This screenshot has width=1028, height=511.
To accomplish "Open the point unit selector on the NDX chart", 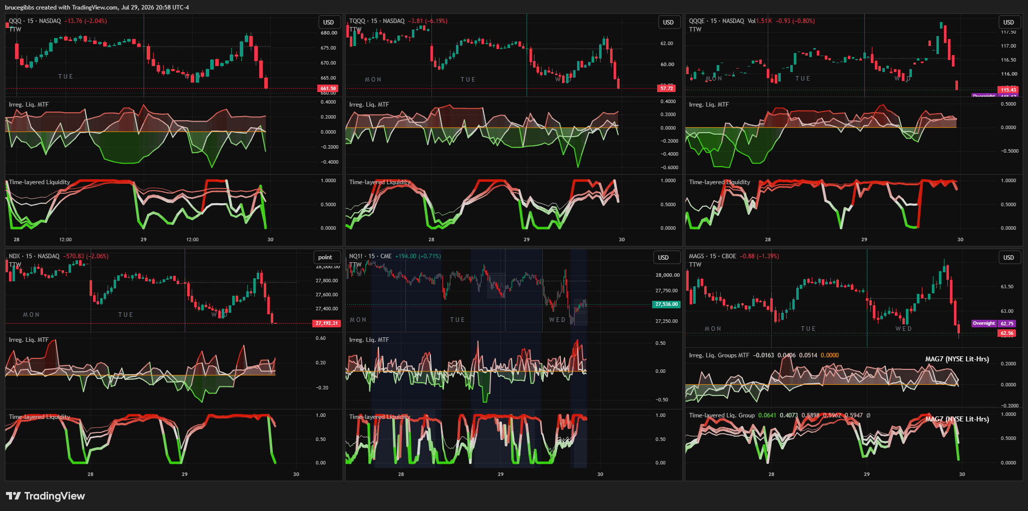I will pyautogui.click(x=325, y=257).
